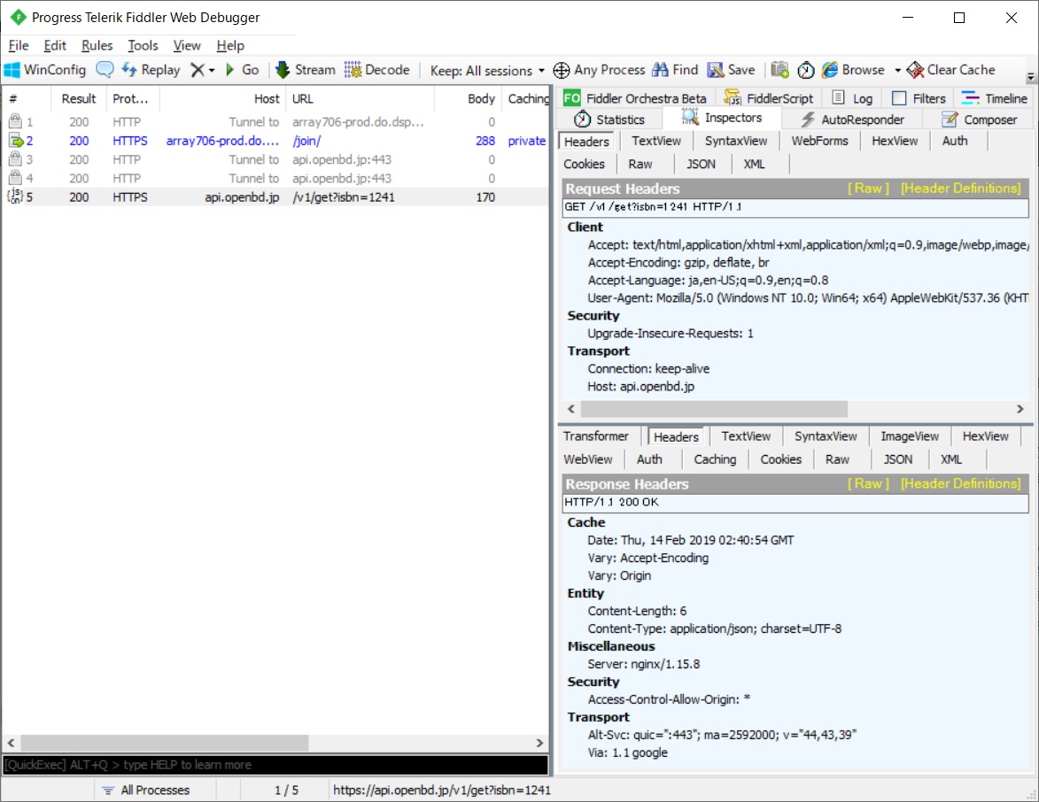Click the request line GET field

[795, 207]
